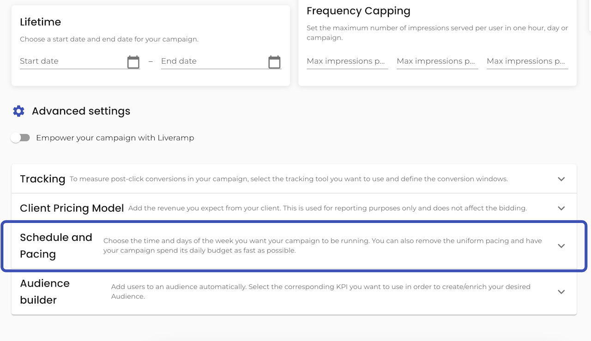This screenshot has width=591, height=341.
Task: Focus the last Max impressions field
Action: click(x=527, y=61)
